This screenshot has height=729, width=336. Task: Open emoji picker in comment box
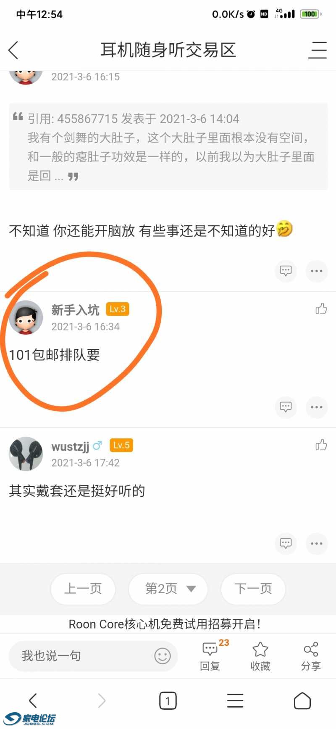pyautogui.click(x=163, y=656)
